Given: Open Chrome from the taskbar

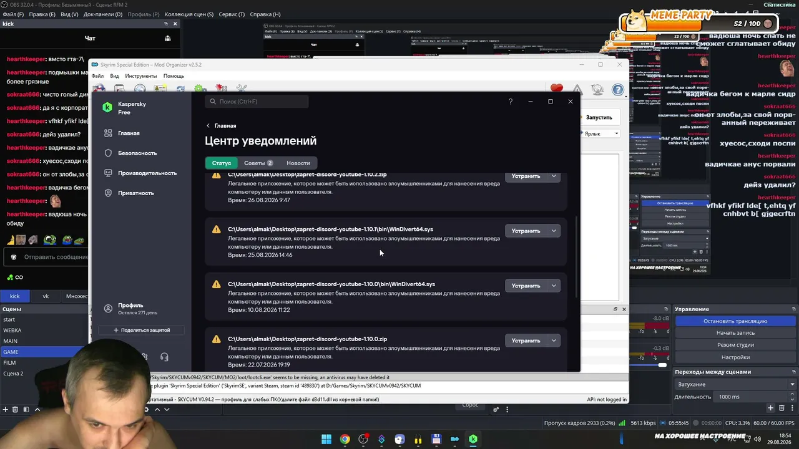Looking at the screenshot, I should pos(345,439).
